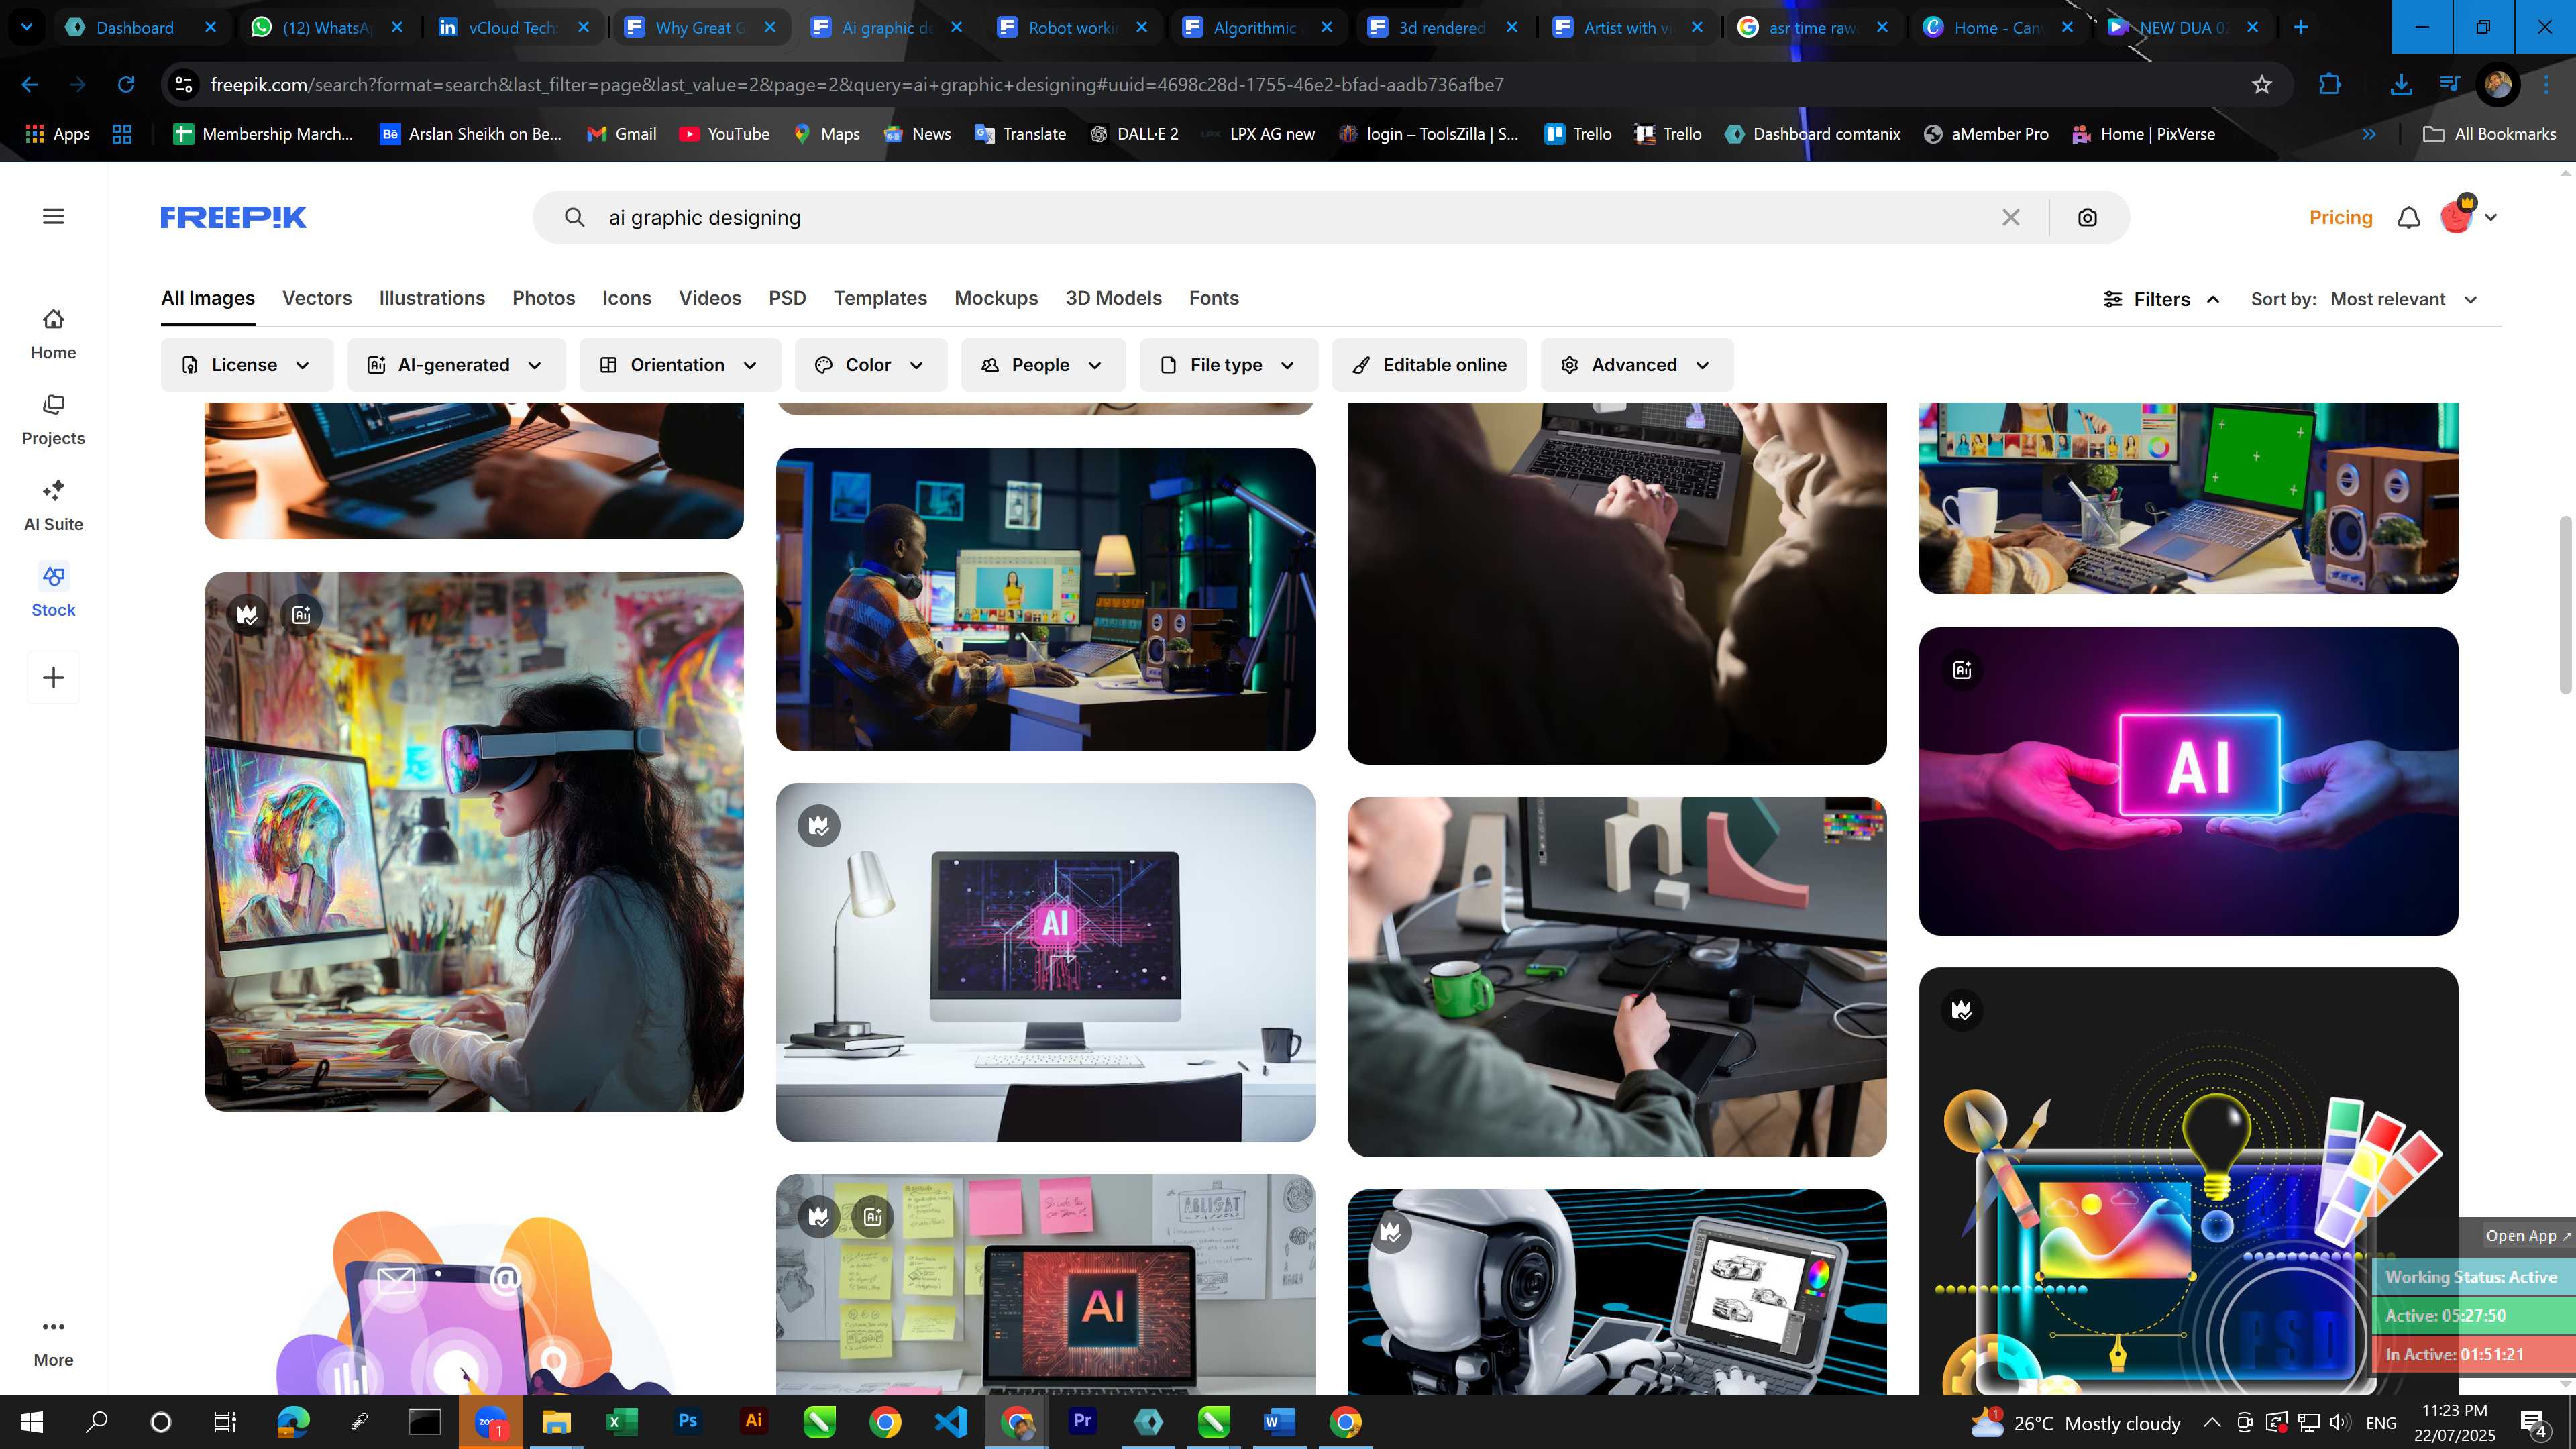Expand the People filter dropdown
2576x1449 pixels.
coord(1043,365)
